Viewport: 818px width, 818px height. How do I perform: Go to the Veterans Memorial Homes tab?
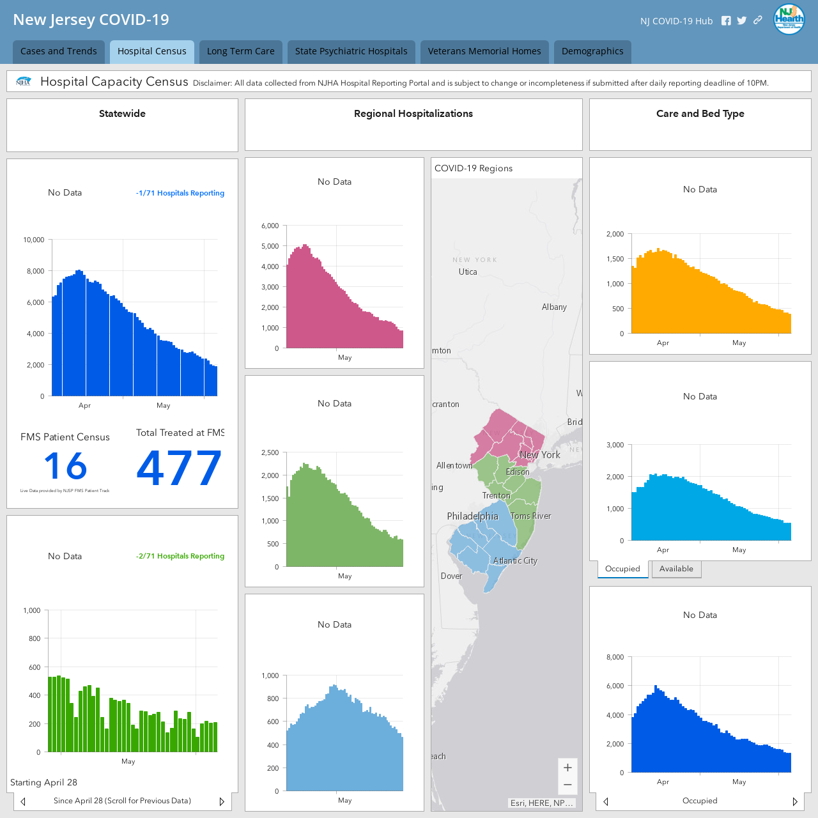484,52
